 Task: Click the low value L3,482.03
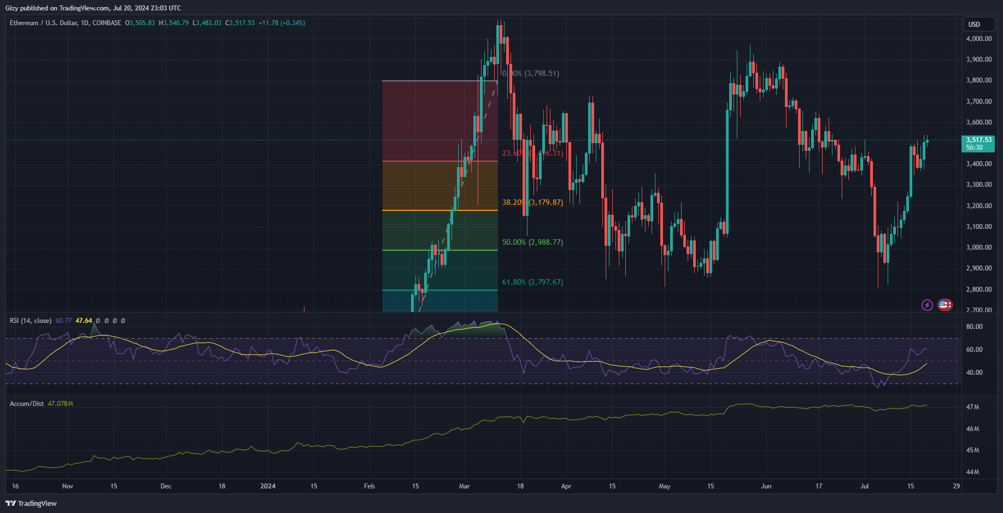click(207, 23)
